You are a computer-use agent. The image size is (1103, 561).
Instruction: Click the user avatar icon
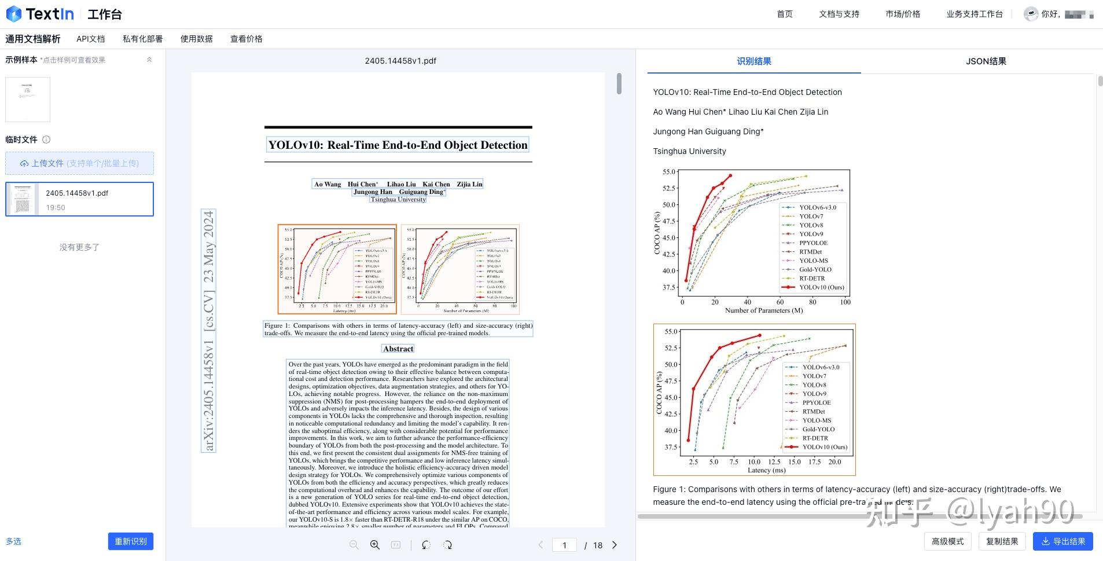1031,14
